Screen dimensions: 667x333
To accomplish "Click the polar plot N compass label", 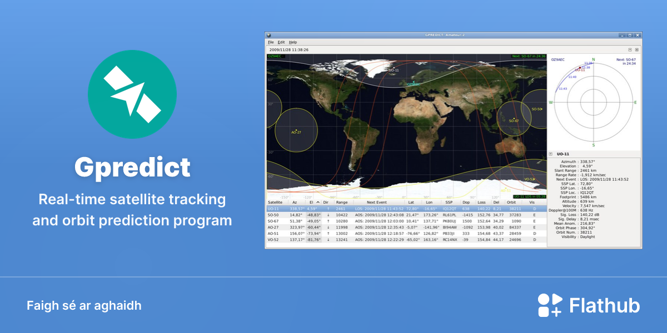I will click(593, 59).
